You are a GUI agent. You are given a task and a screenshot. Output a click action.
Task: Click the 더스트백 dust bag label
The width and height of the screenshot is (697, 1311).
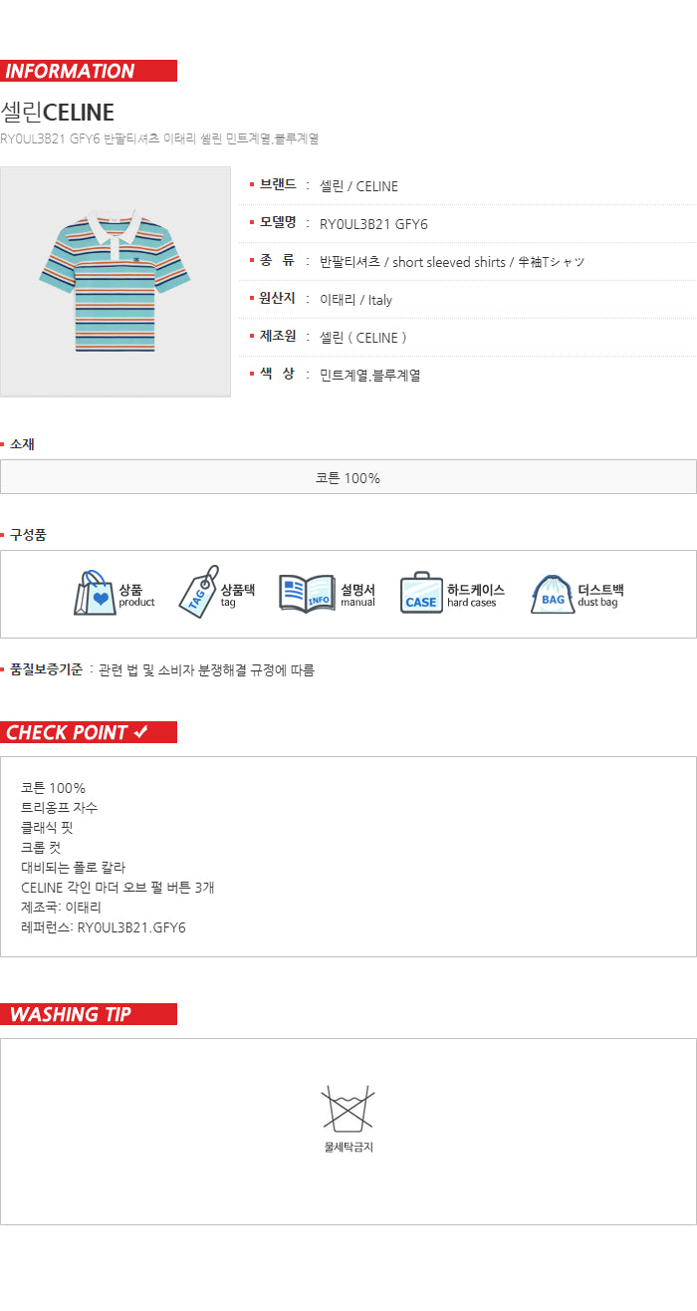coord(600,595)
